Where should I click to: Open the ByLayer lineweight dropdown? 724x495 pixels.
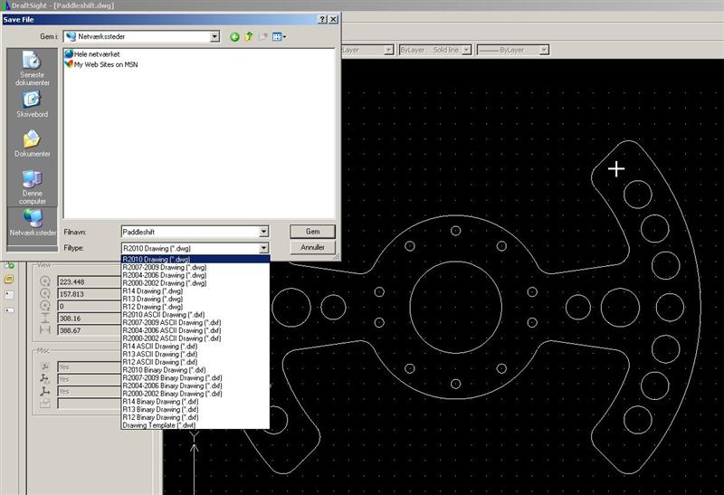click(x=545, y=51)
